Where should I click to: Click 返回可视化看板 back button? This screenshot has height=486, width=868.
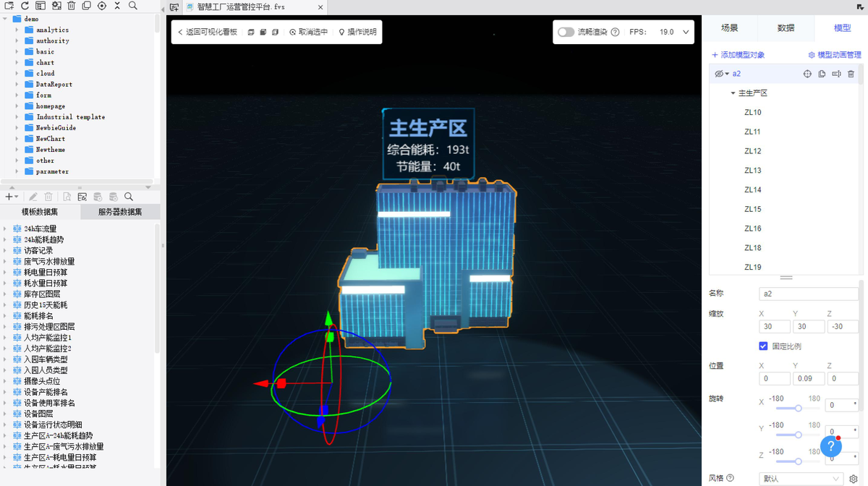(x=208, y=32)
